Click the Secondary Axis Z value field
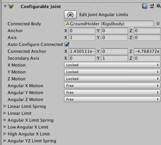Viewport: 161px width, 145px height. 147,58
